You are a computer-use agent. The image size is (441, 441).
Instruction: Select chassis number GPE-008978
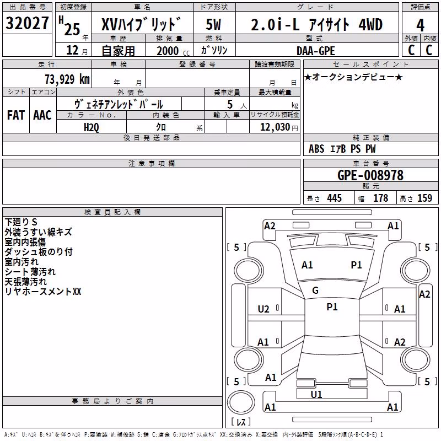pos(370,175)
